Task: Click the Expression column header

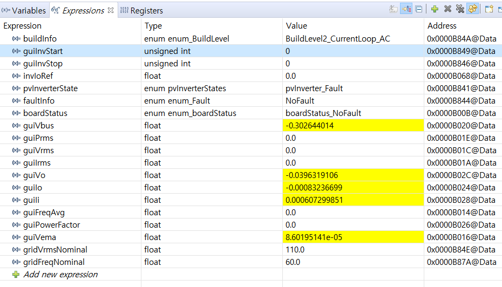Action: point(22,26)
